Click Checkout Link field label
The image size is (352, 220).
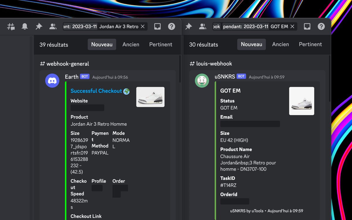pyautogui.click(x=86, y=216)
